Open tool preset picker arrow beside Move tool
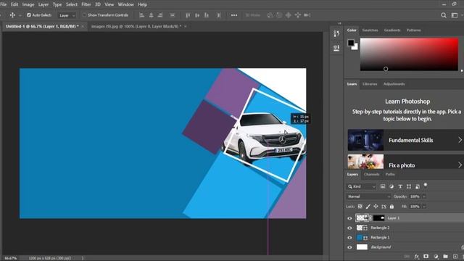The image size is (464, 261). tap(20, 15)
